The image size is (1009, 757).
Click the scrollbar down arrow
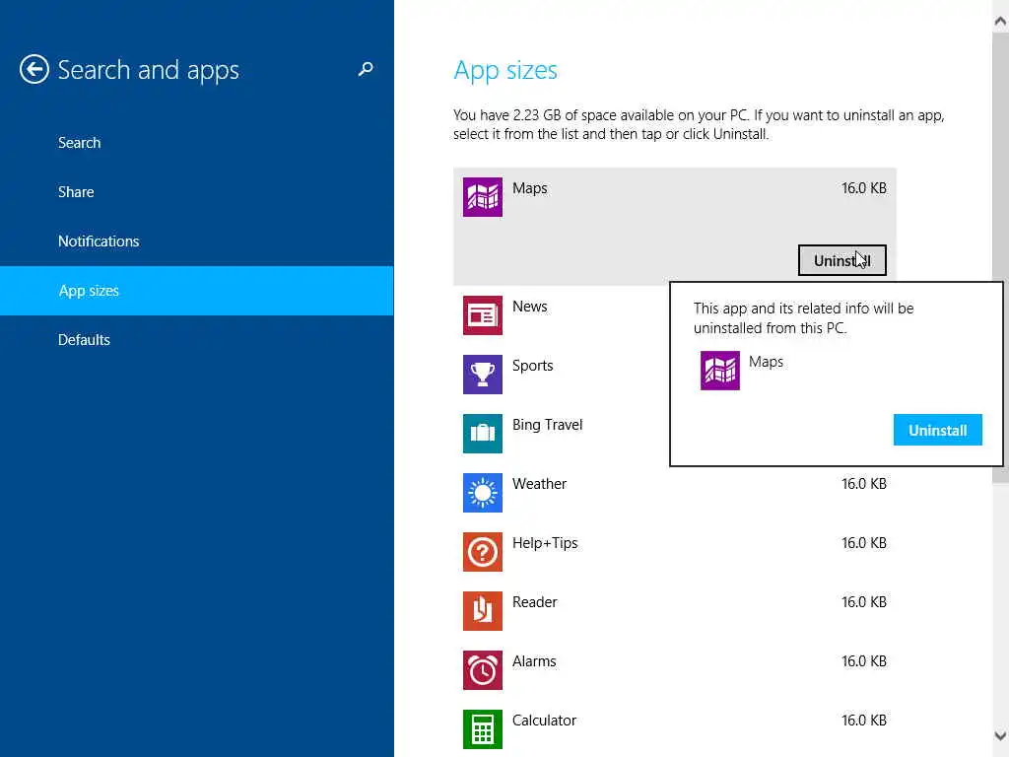[1000, 735]
